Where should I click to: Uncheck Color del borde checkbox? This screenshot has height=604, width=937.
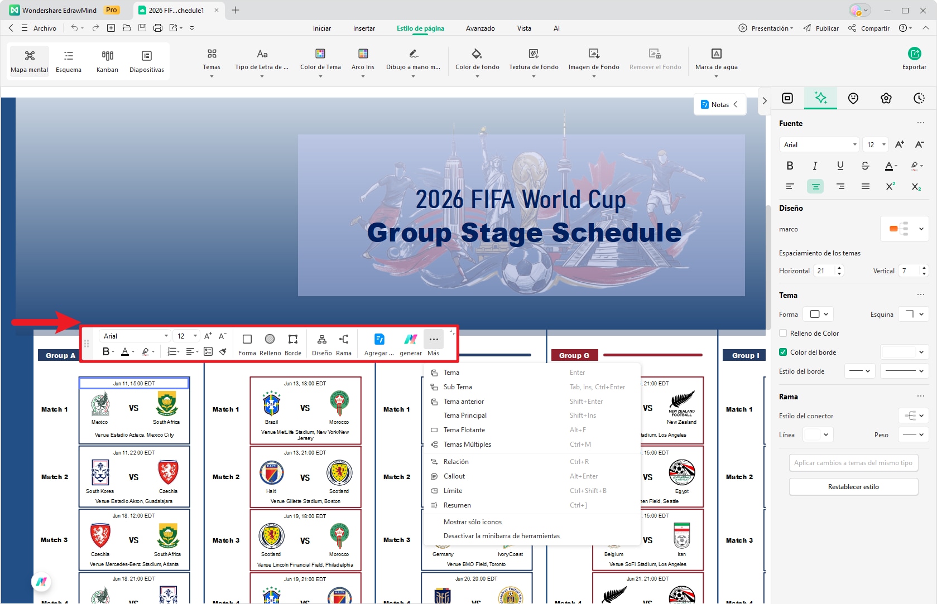784,352
